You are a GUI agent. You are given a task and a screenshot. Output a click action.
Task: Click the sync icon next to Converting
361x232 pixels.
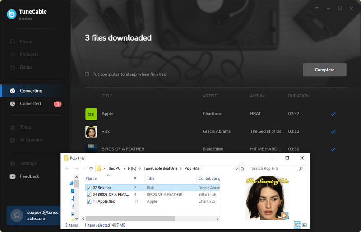click(x=13, y=91)
